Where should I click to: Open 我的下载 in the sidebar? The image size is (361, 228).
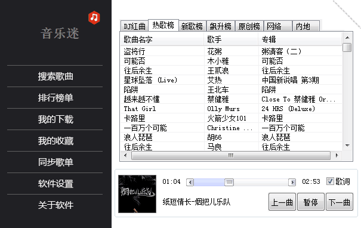point(55,119)
